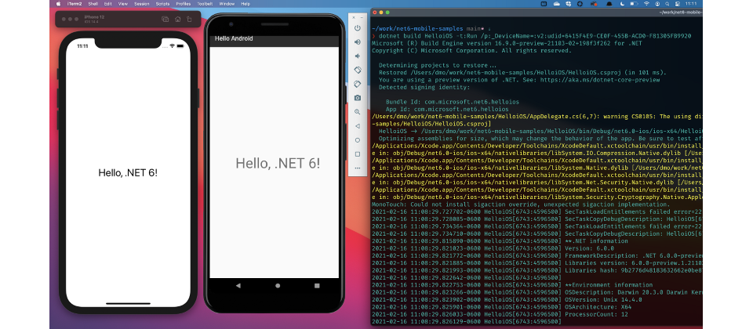This screenshot has width=753, height=329.
Task: Click the 'Hello, .NET 6!' text on iPhone
Action: coord(128,172)
